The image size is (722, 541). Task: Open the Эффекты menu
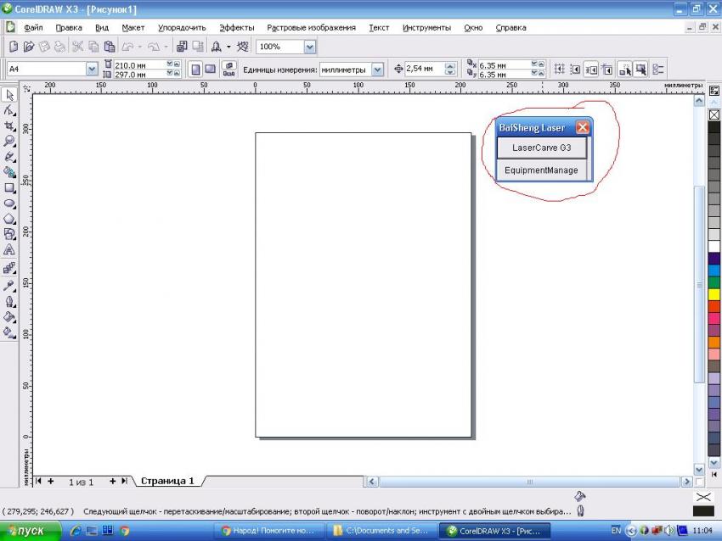click(236, 27)
